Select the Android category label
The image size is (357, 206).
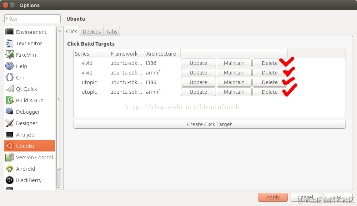(25, 169)
